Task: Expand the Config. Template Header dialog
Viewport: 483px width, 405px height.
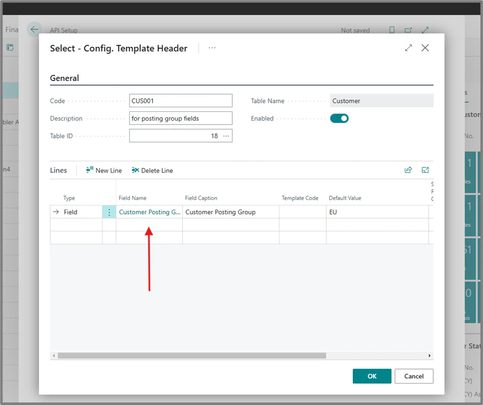Action: pyautogui.click(x=408, y=48)
